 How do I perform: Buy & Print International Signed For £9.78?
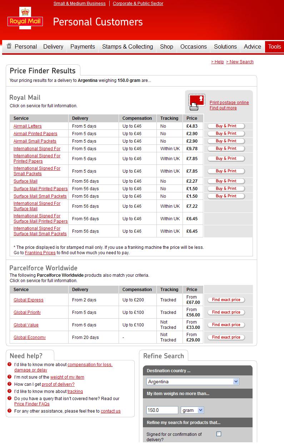point(226,148)
